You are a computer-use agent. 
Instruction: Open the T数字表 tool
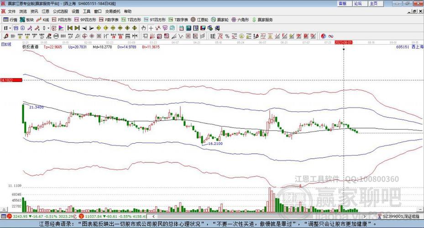pos(178,20)
